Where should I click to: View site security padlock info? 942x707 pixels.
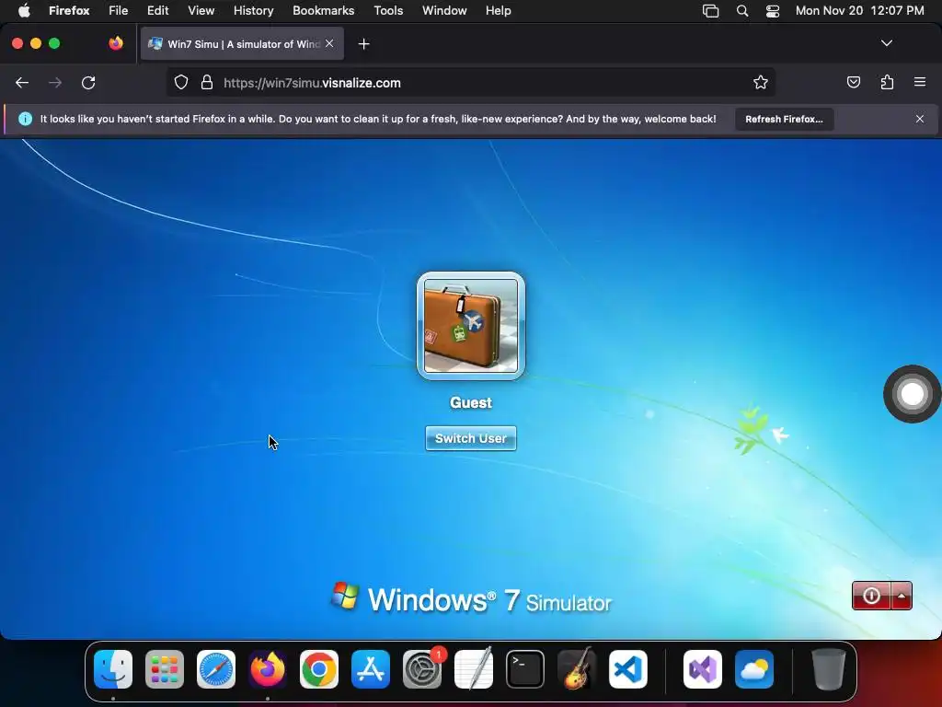[207, 83]
